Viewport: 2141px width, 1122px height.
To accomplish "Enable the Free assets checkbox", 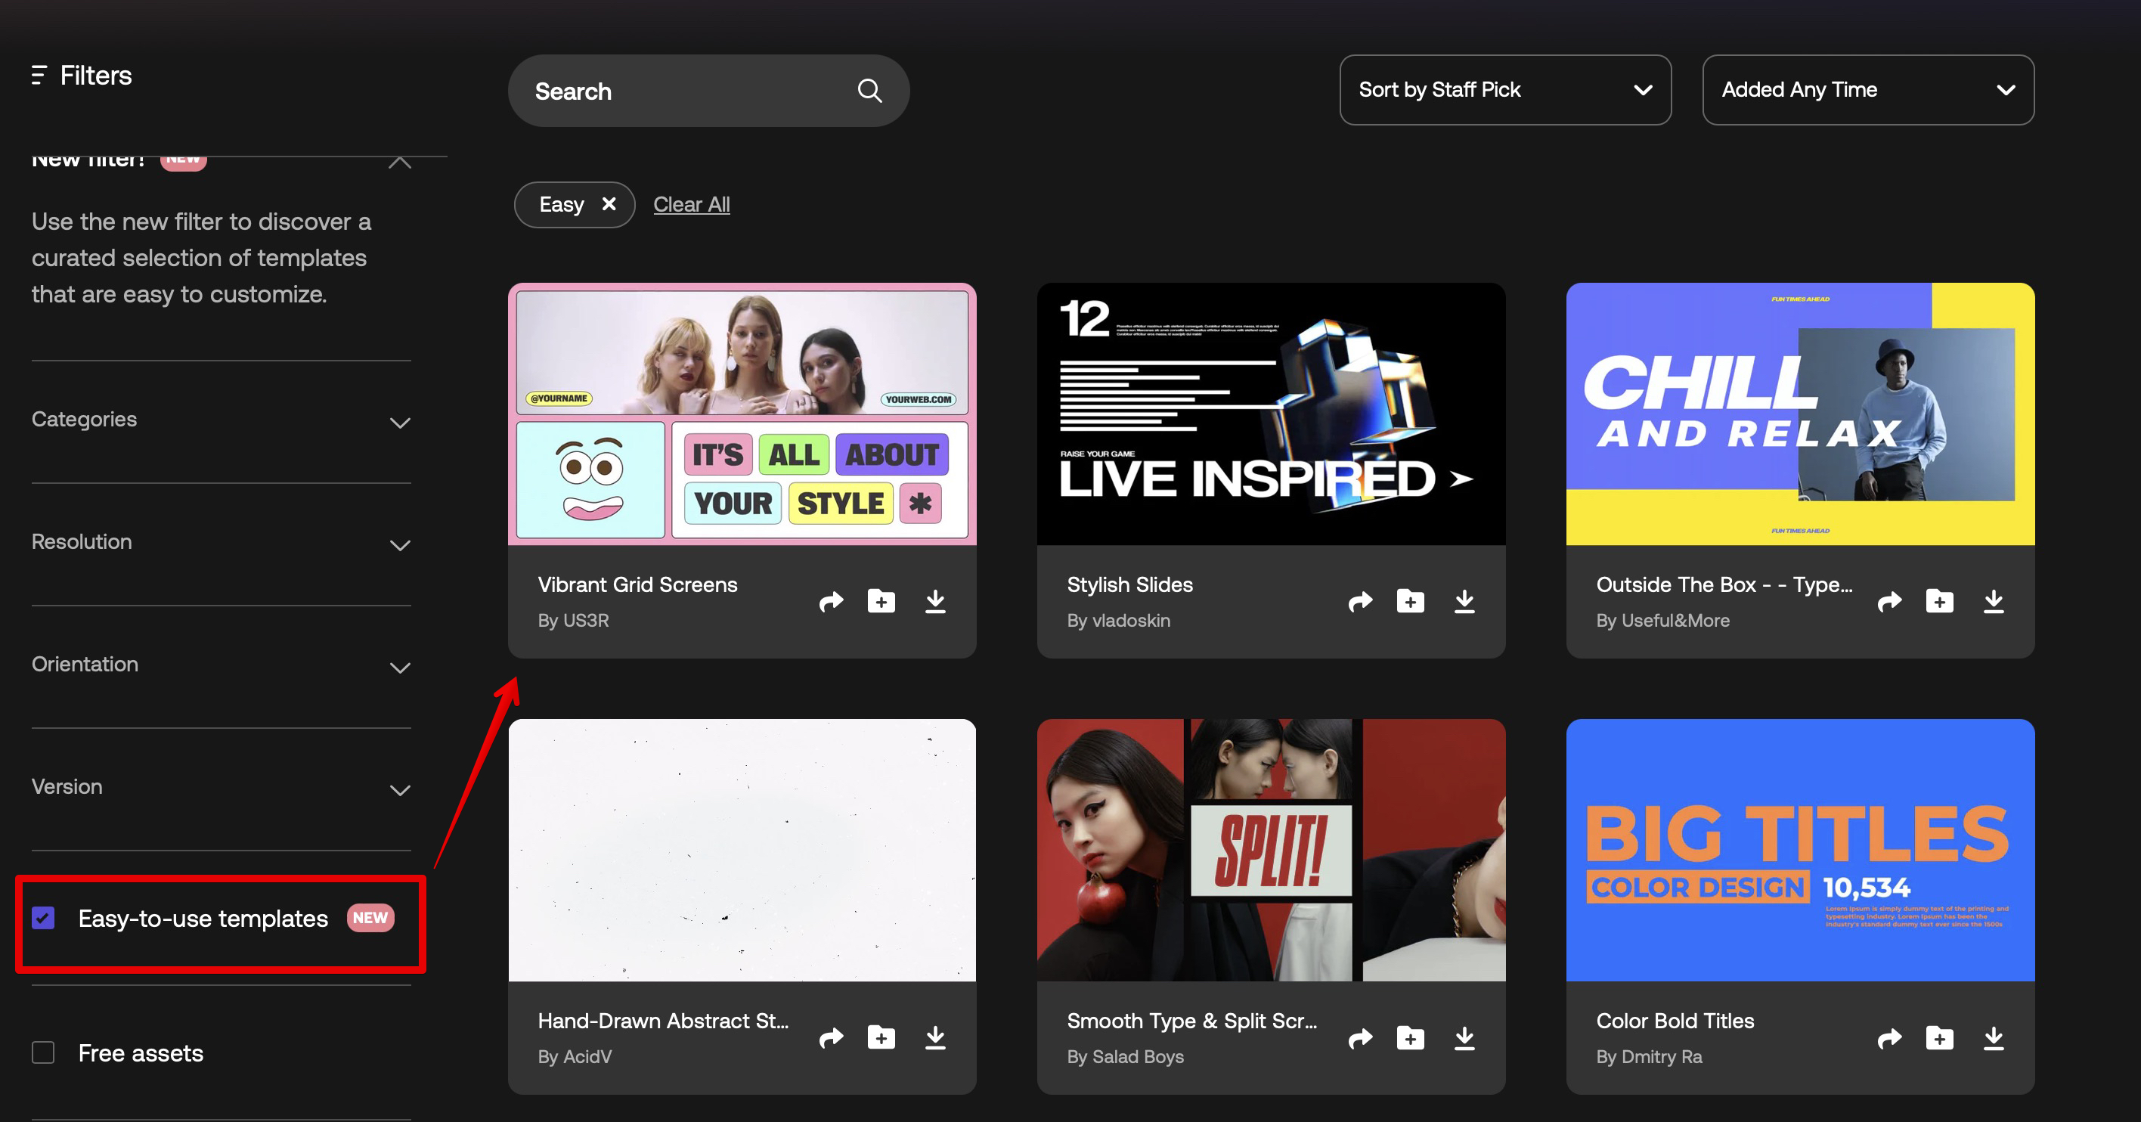I will tap(43, 1053).
